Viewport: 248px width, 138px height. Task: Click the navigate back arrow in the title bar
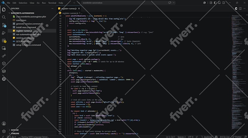click(74, 3)
